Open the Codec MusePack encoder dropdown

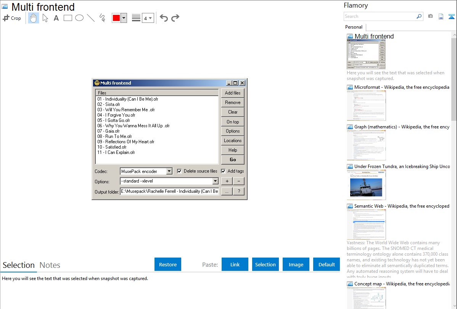169,171
